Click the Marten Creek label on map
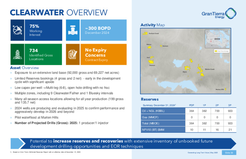The height and width of the screenshot is (159, 246). [x=210, y=69]
